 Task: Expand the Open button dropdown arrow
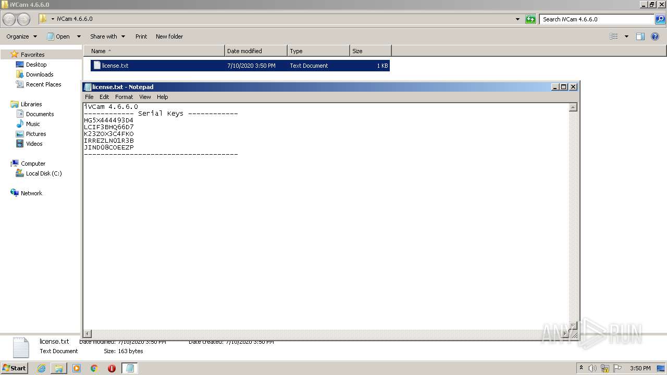79,36
